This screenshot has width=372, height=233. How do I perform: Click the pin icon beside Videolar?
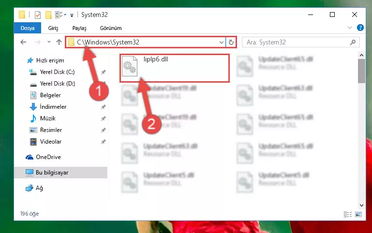pos(103,142)
